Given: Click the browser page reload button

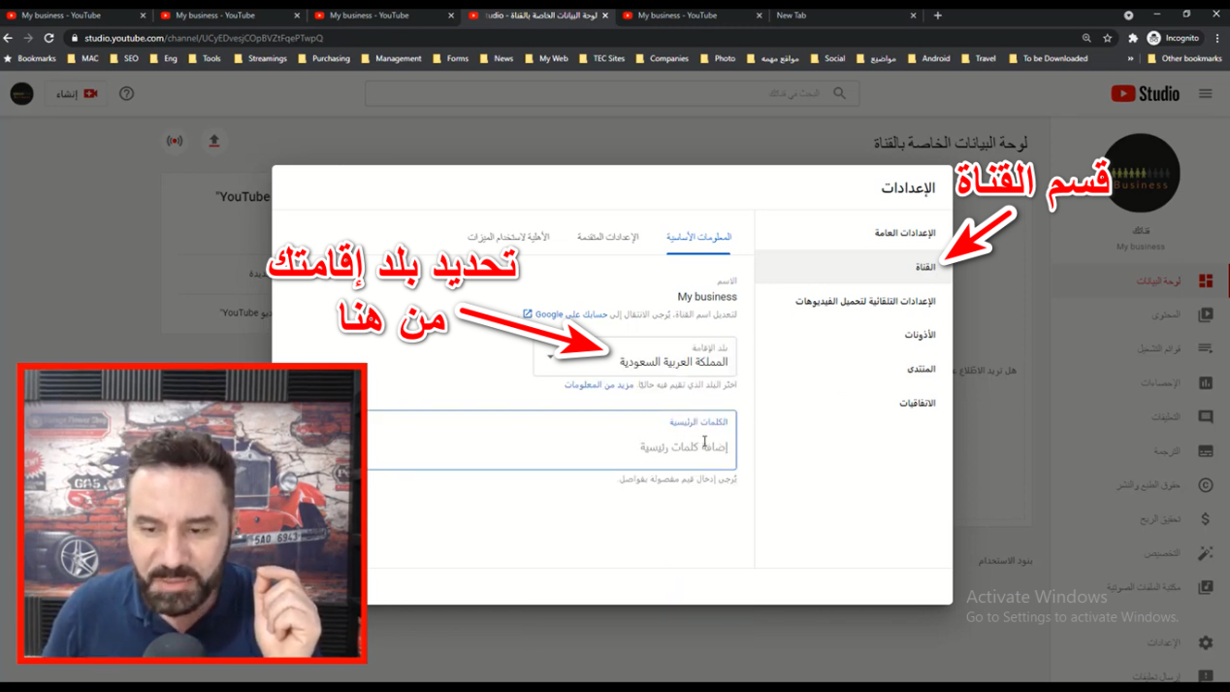Looking at the screenshot, I should click(x=49, y=38).
